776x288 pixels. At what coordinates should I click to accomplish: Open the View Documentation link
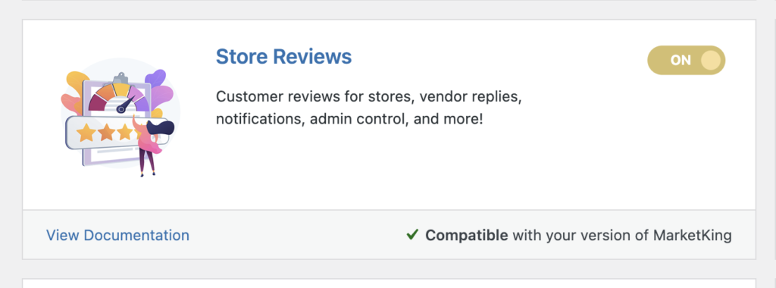tap(117, 235)
